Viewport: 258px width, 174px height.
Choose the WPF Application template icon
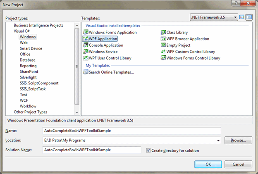click(x=86, y=39)
